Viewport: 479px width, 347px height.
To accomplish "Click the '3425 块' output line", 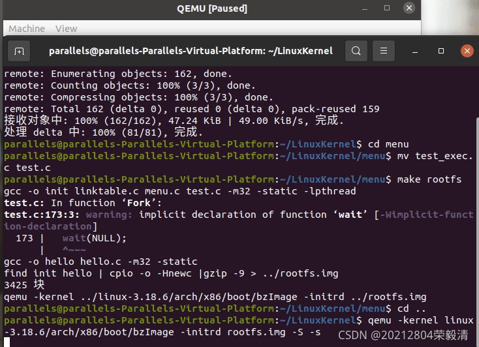I will click(x=24, y=285).
